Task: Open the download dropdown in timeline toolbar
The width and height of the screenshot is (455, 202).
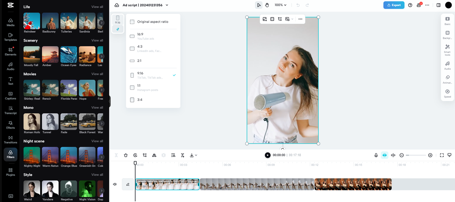Action: 193,155
